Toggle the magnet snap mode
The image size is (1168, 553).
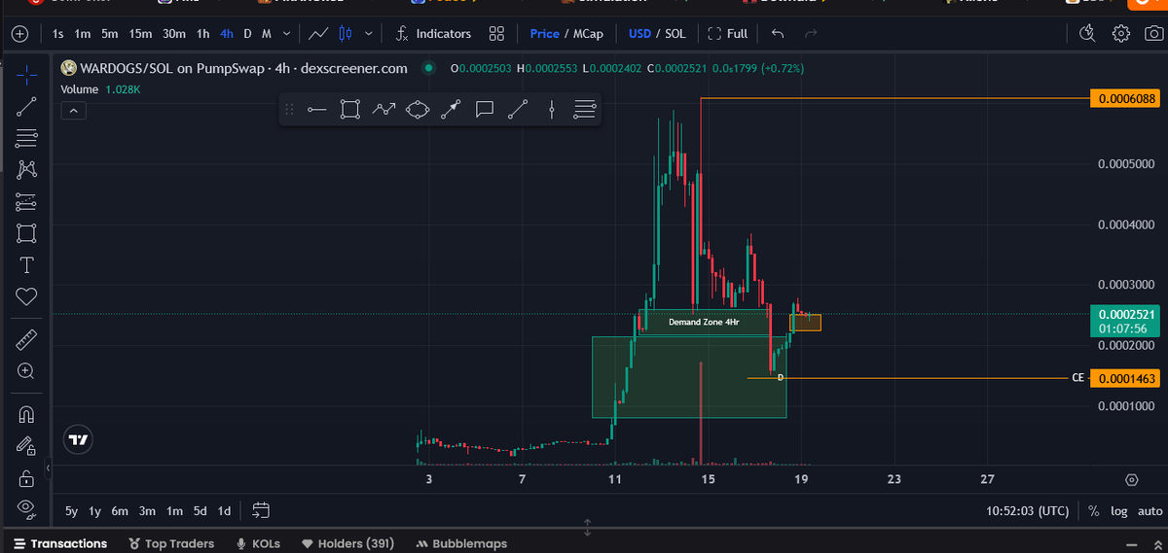point(26,414)
